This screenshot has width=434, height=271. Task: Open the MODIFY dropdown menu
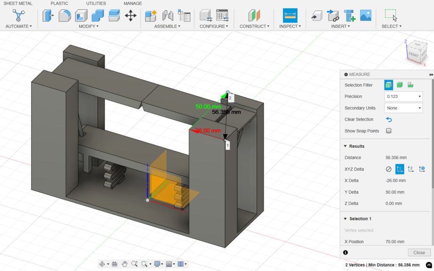tap(89, 26)
